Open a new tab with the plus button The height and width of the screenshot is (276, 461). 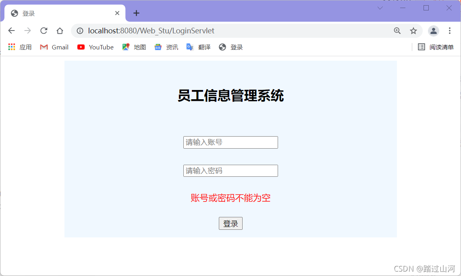coord(136,13)
